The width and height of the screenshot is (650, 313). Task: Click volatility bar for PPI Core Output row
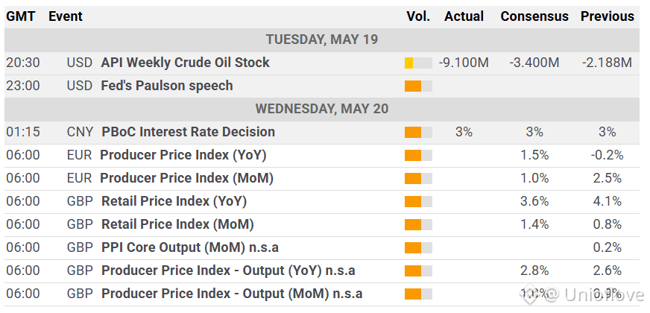click(x=418, y=248)
